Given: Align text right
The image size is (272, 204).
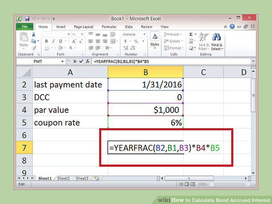Looking at the screenshot, I should point(105,41).
